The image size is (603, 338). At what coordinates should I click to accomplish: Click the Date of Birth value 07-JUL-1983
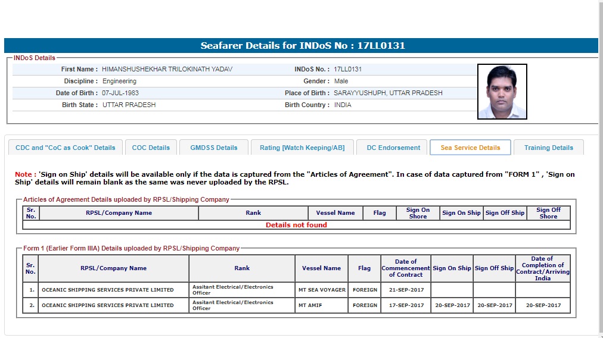click(x=120, y=93)
